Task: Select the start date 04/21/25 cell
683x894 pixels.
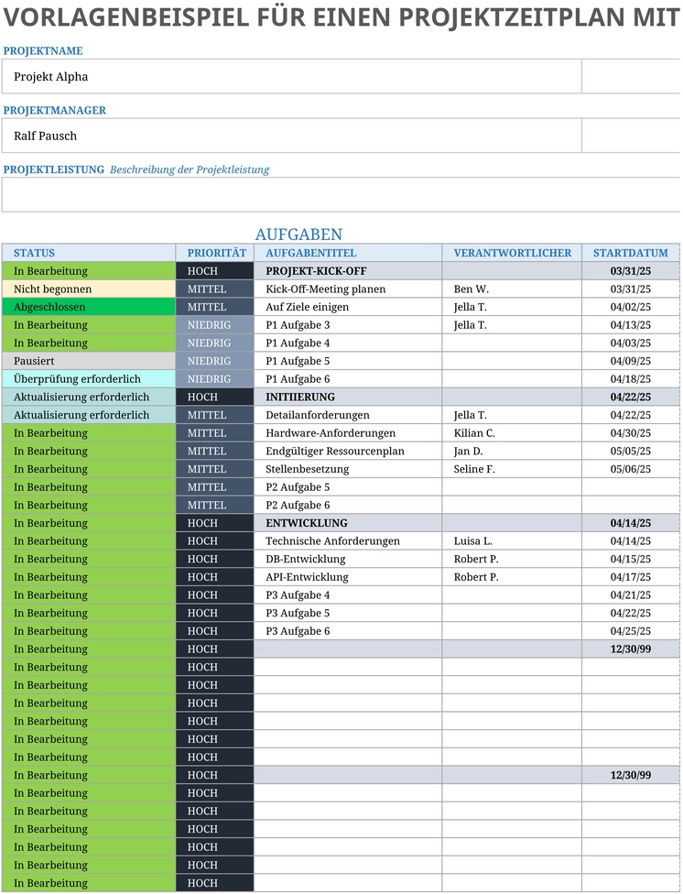Action: pyautogui.click(x=631, y=595)
